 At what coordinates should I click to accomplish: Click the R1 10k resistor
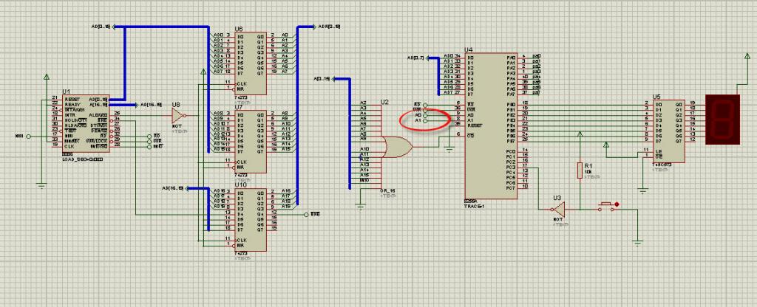click(580, 170)
